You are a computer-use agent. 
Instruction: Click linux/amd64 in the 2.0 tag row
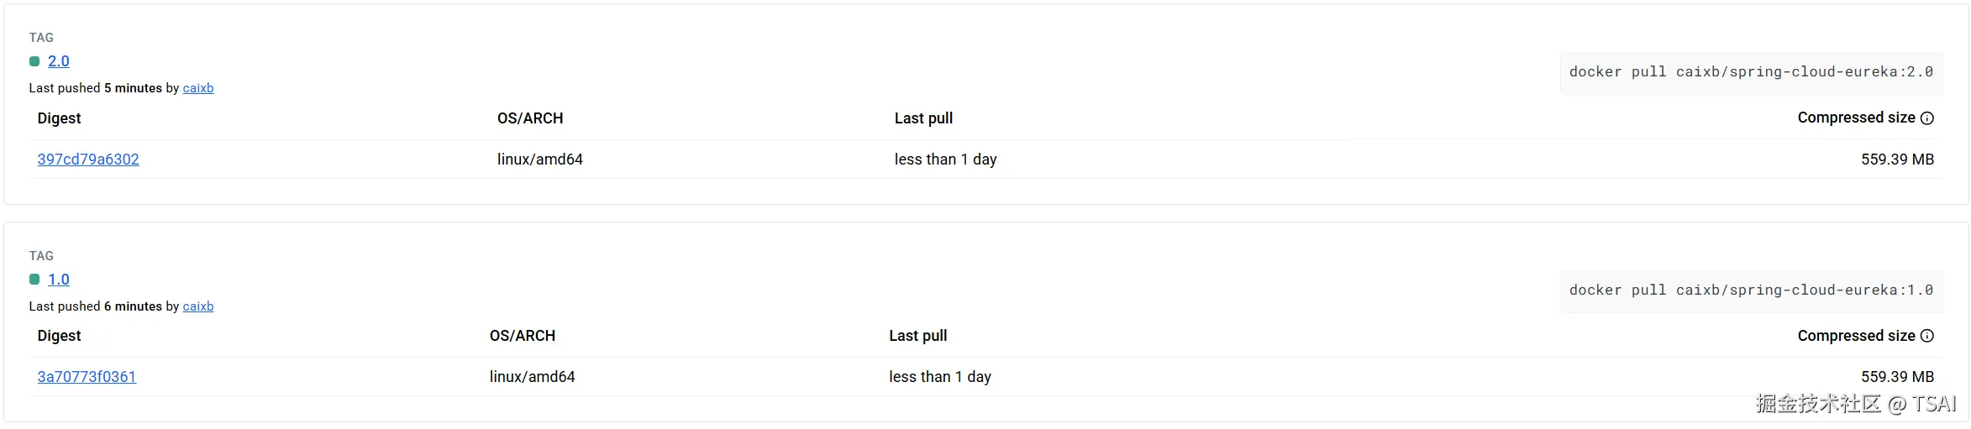(x=540, y=160)
